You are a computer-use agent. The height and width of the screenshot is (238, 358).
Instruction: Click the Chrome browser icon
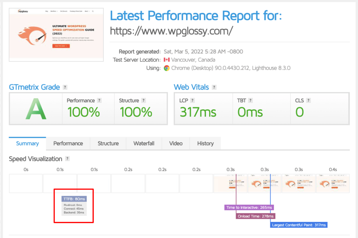tap(167, 68)
